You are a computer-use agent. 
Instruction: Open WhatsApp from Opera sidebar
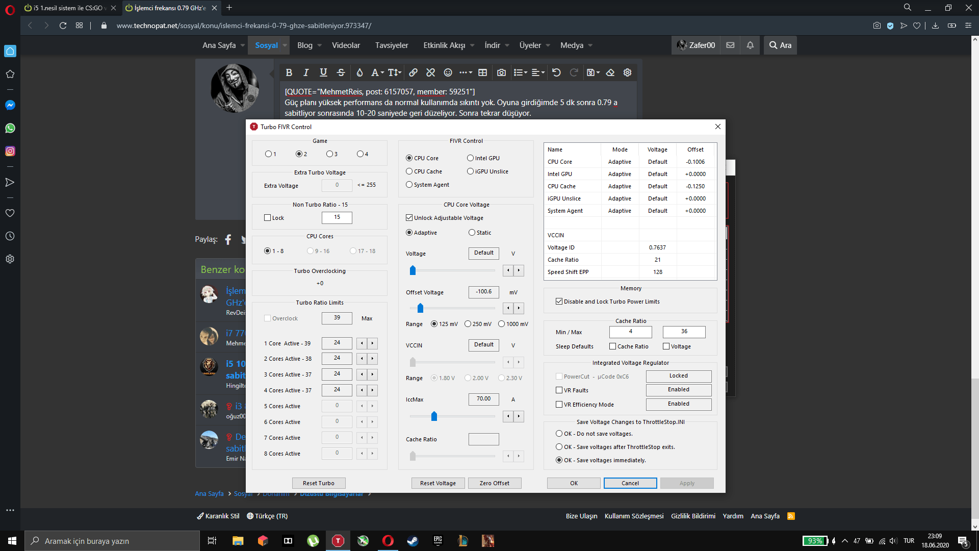[10, 128]
